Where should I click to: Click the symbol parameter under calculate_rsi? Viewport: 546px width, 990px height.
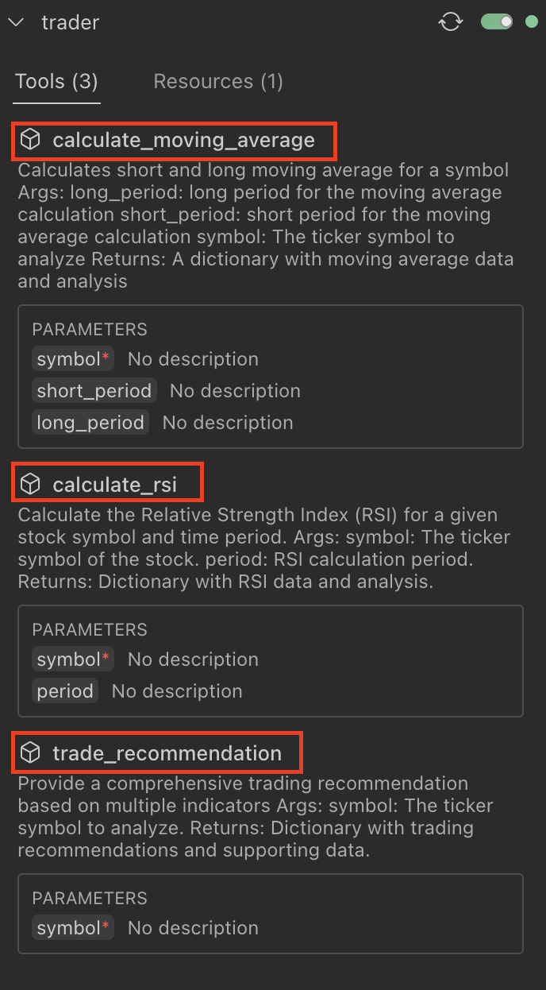click(73, 659)
